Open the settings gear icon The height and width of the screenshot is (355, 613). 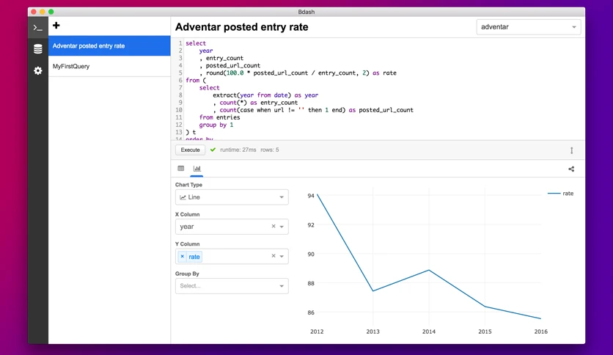37,70
